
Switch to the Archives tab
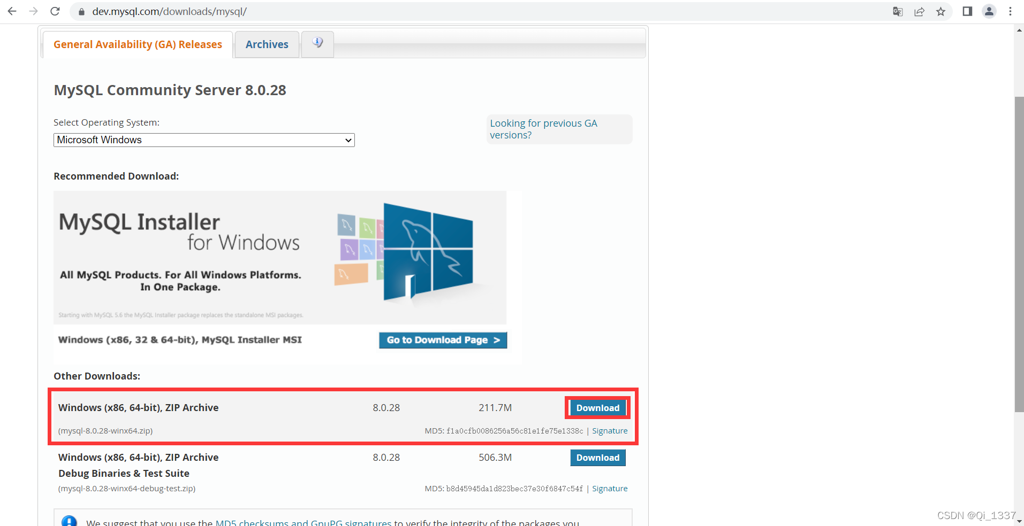267,44
